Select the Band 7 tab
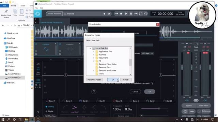Viewport: 218px width, 122px height. coord(151,101)
